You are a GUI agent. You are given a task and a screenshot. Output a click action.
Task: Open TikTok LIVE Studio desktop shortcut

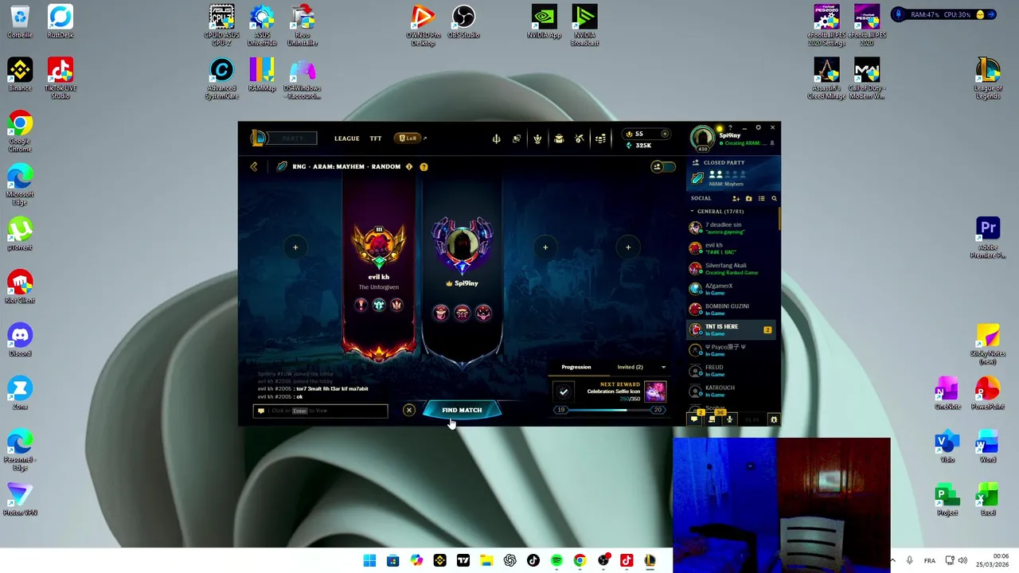[x=61, y=78]
